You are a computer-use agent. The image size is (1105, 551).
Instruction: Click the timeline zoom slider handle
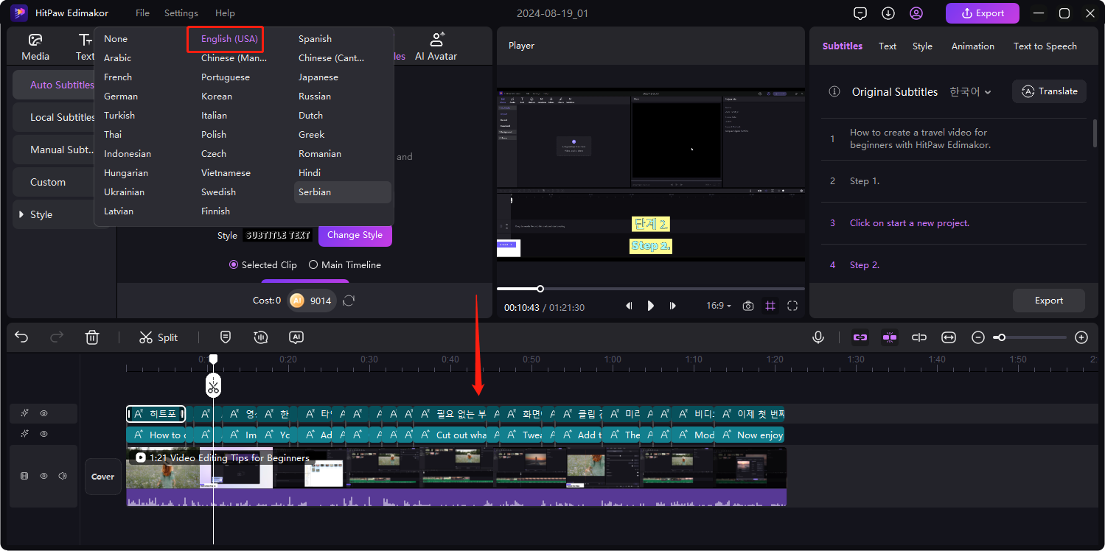[1001, 337]
